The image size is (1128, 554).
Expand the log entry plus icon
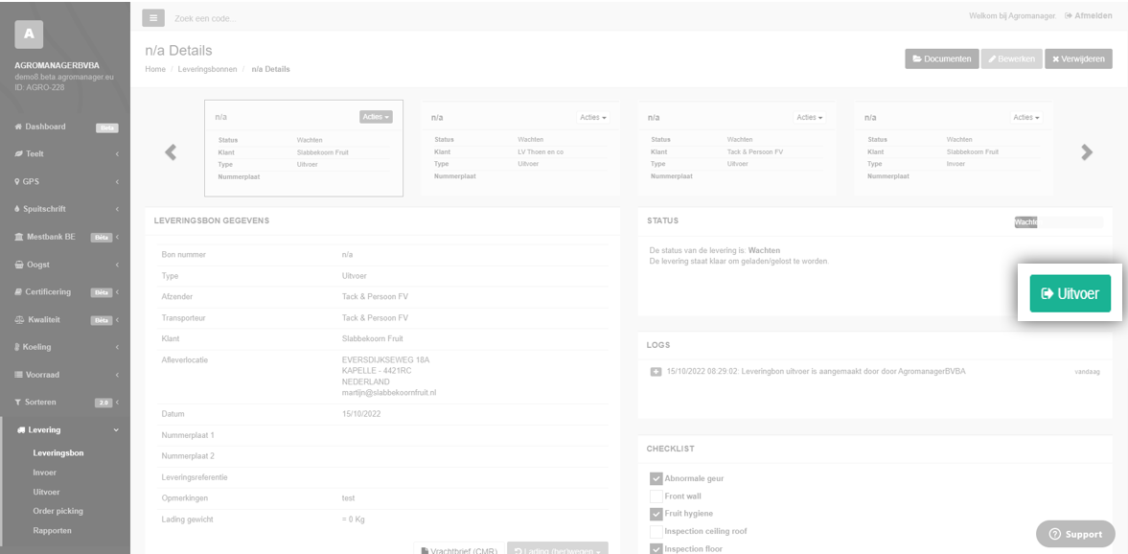656,372
